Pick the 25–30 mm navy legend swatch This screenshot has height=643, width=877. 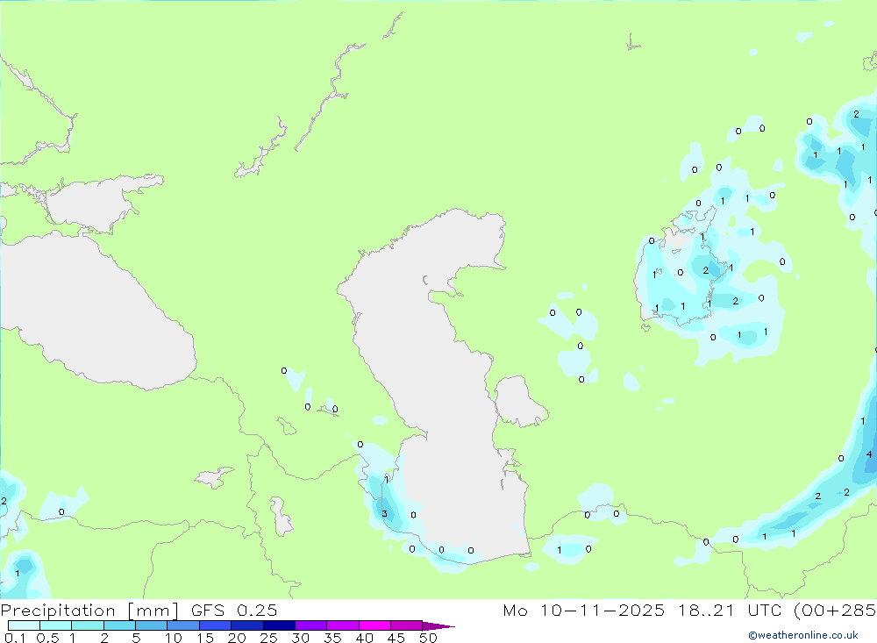279,625
